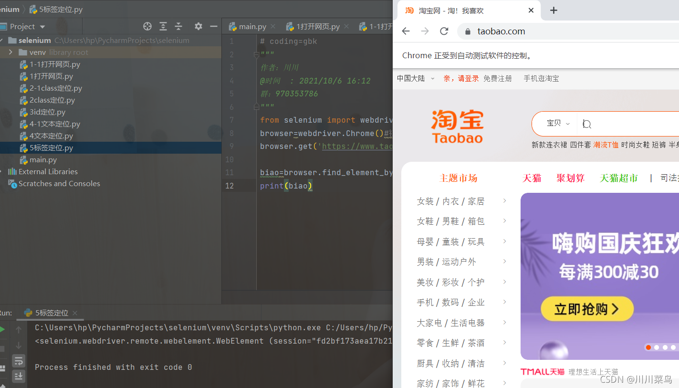Click Chrome forward arrow
The image size is (679, 388).
[425, 31]
